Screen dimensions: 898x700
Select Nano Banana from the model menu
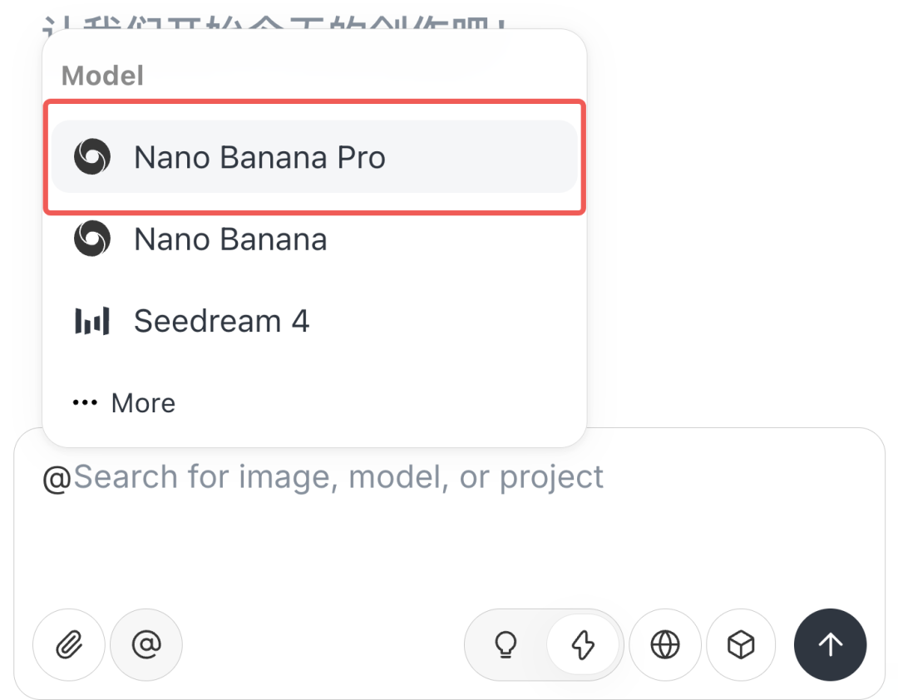(230, 239)
